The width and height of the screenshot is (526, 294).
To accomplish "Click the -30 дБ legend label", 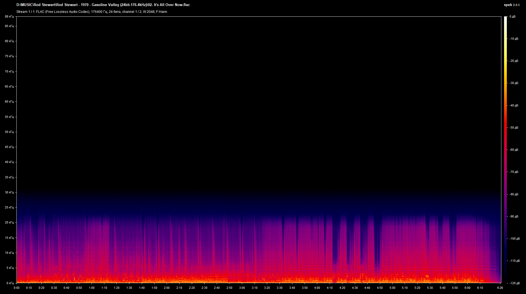I will click(514, 83).
